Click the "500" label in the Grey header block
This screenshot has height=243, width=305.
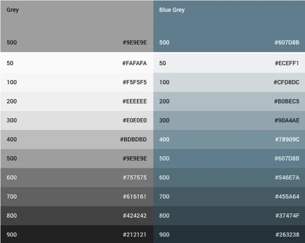pos(12,43)
